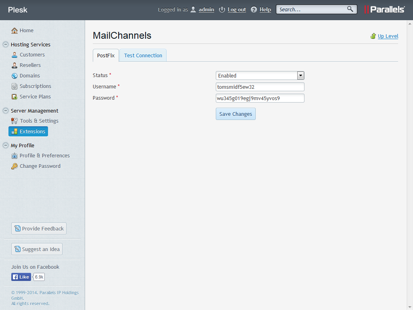
Task: Click the Up Level green arrow icon
Action: (373, 36)
